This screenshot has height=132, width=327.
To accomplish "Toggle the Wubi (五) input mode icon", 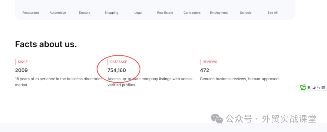I will [309, 88].
